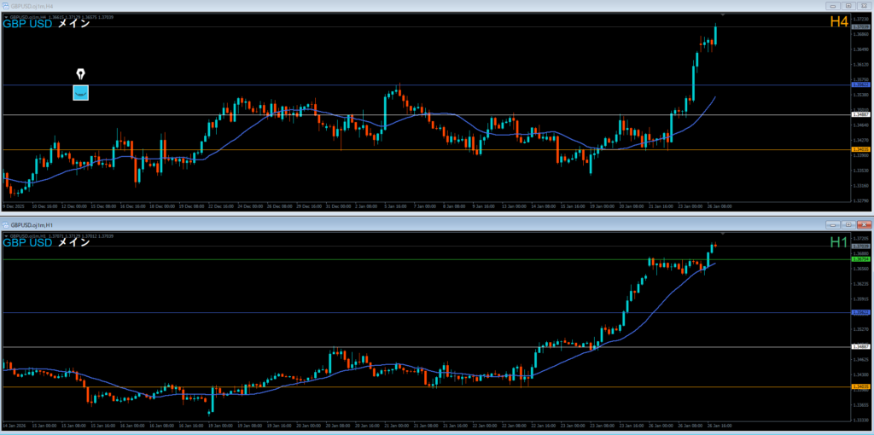Click the chart shift triangle atop the H4 chart
The height and width of the screenshot is (435, 874).
722,14
